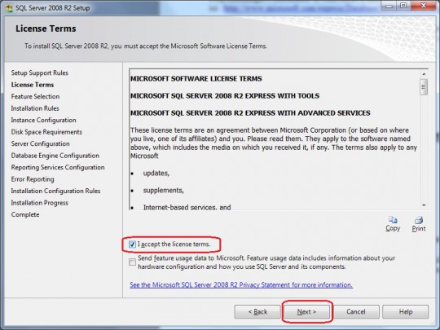Close the SQL Server 2008 R2 Setup window
Image resolution: width=440 pixels, height=330 pixels.
tap(424, 6)
